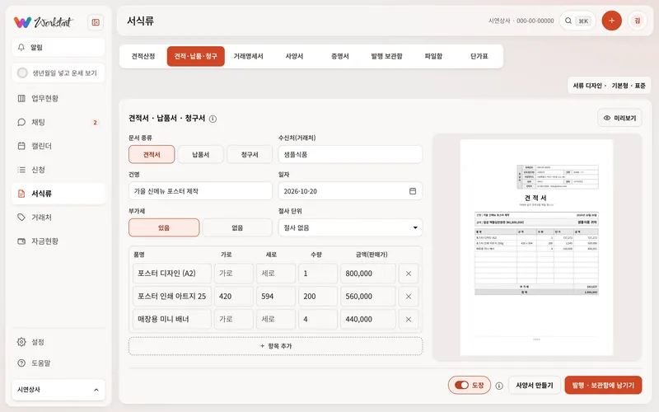Click 사양서 만들기 button
Viewport: 659px width, 412px height.
(535, 385)
